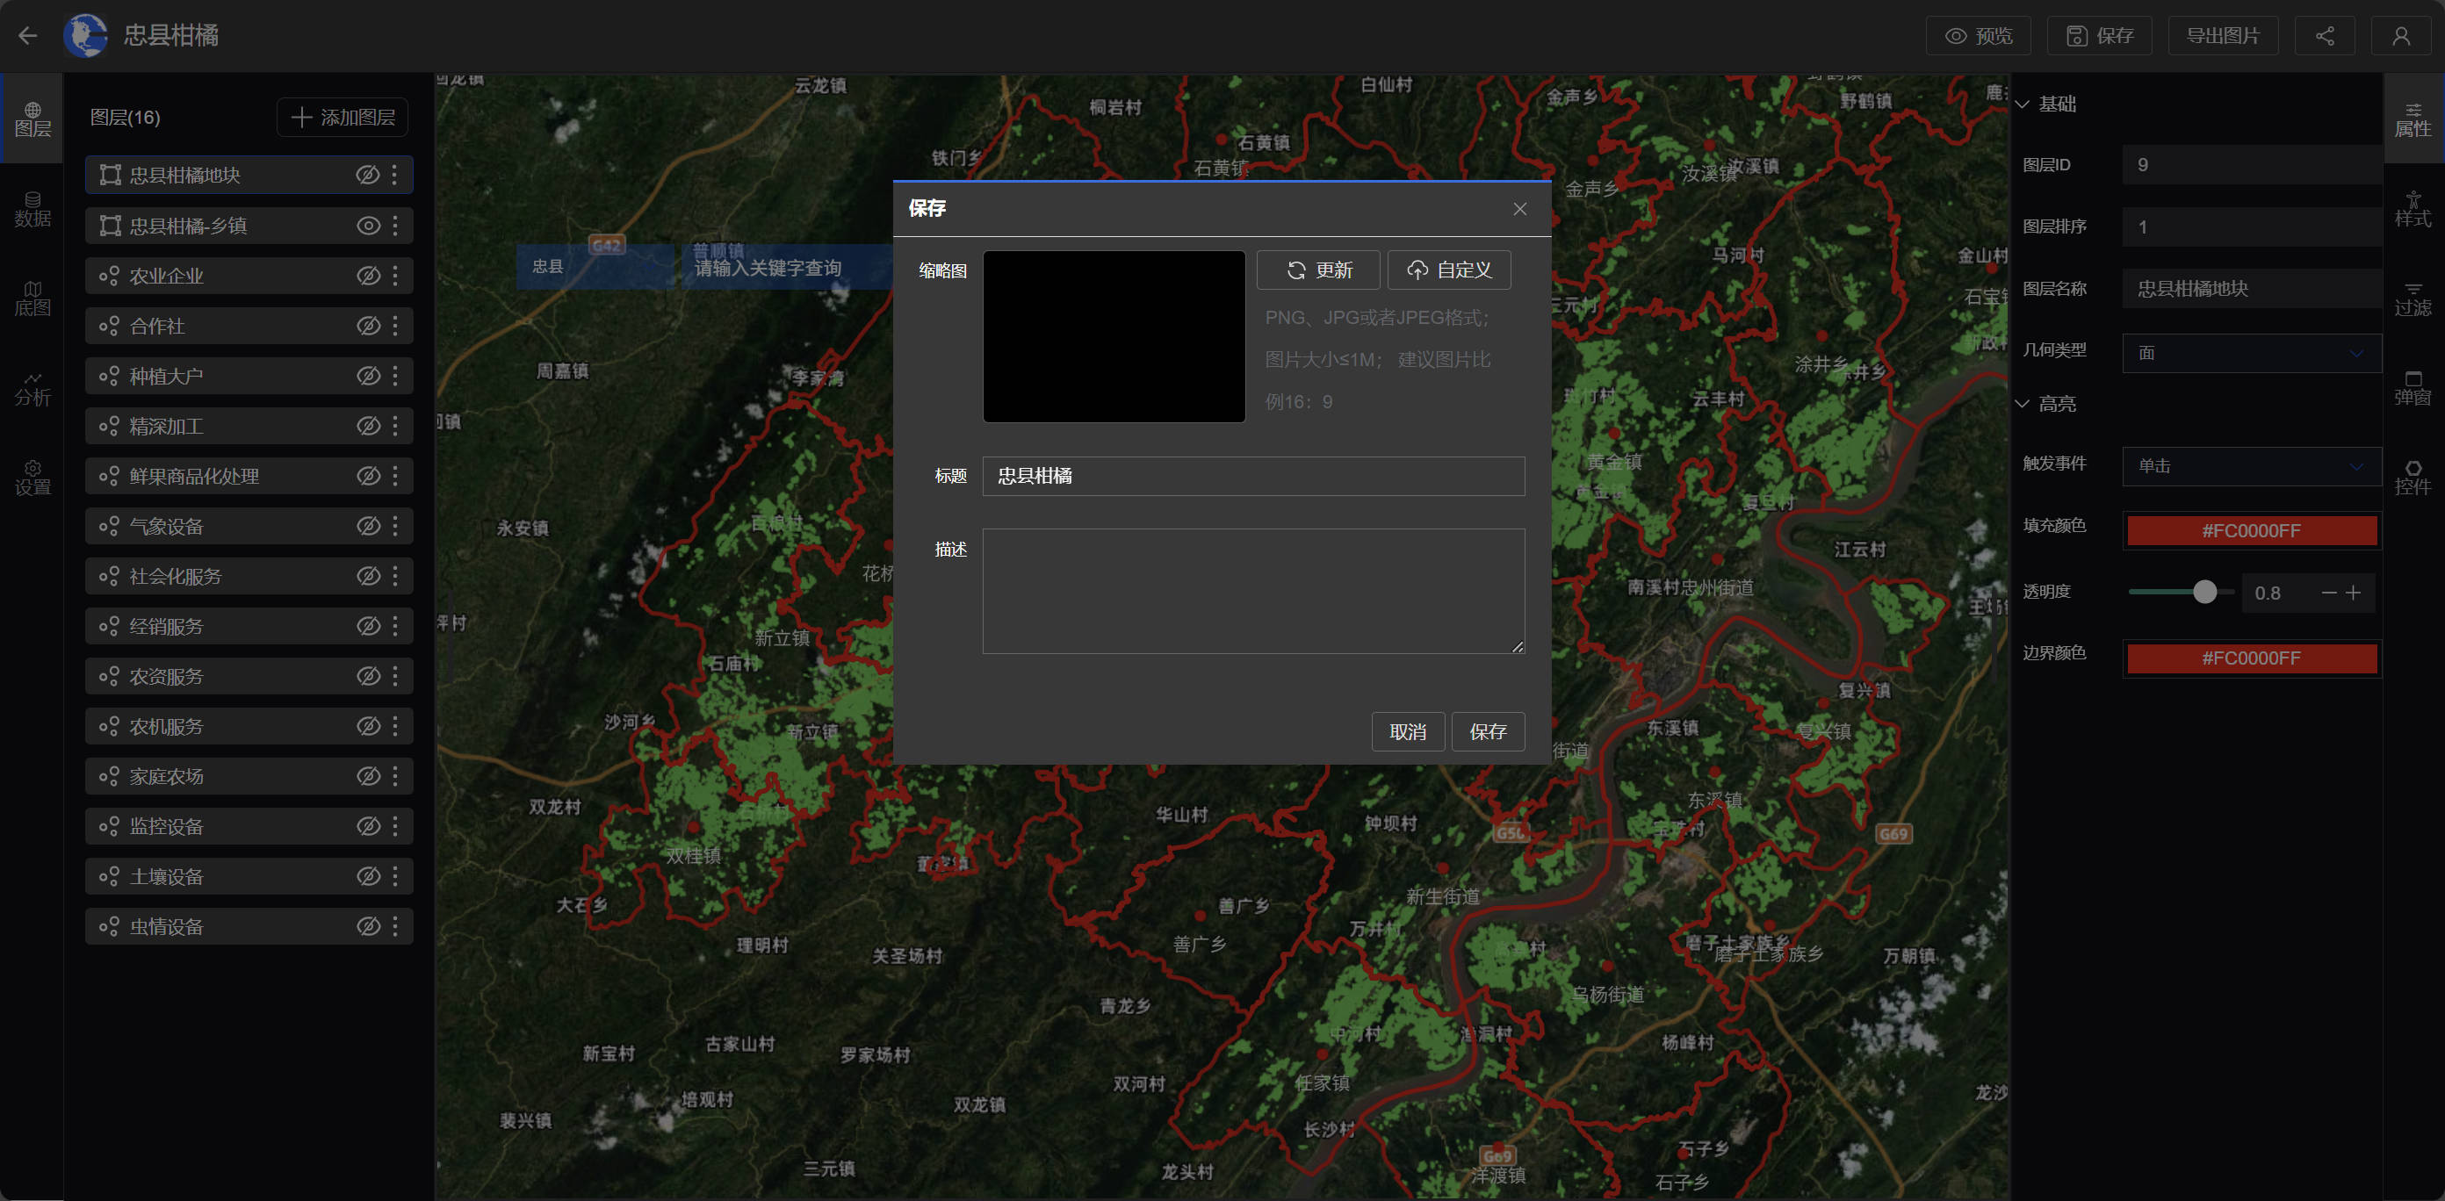Switch to the 样式 style tab

pos(2412,209)
